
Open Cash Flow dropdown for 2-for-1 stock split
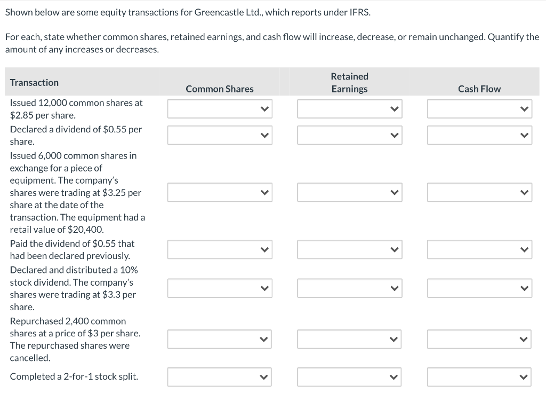pyautogui.click(x=479, y=376)
